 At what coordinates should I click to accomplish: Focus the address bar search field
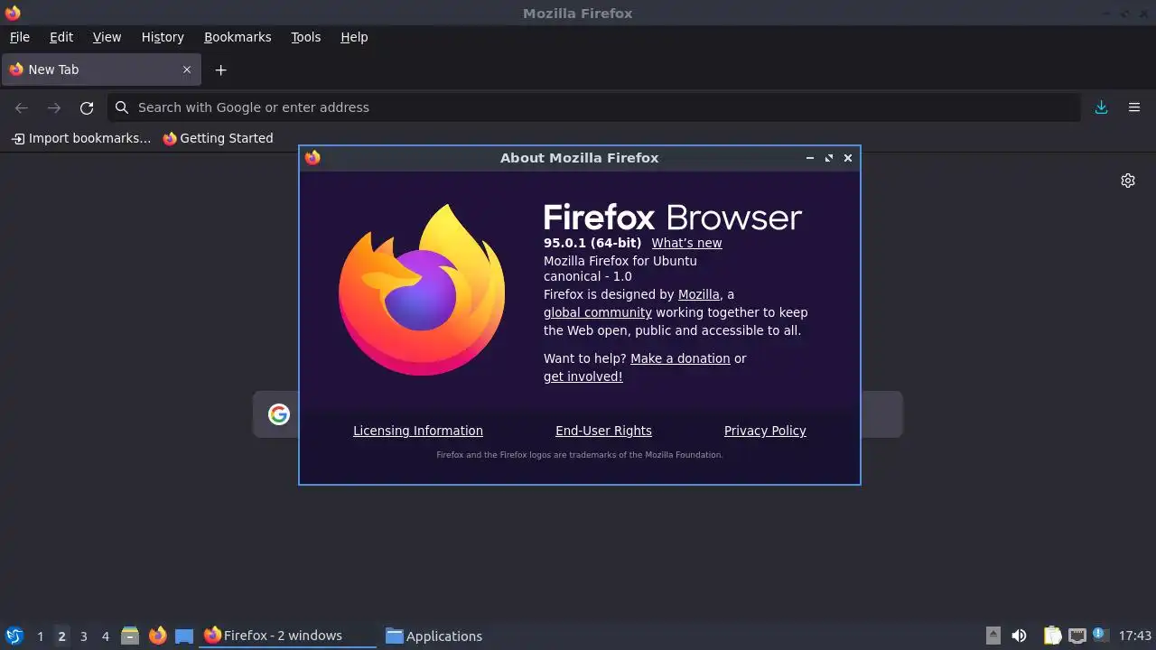point(593,107)
